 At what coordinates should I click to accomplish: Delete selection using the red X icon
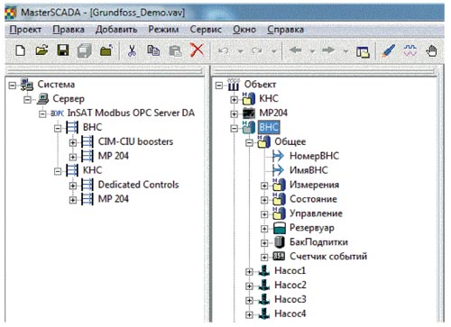click(198, 50)
